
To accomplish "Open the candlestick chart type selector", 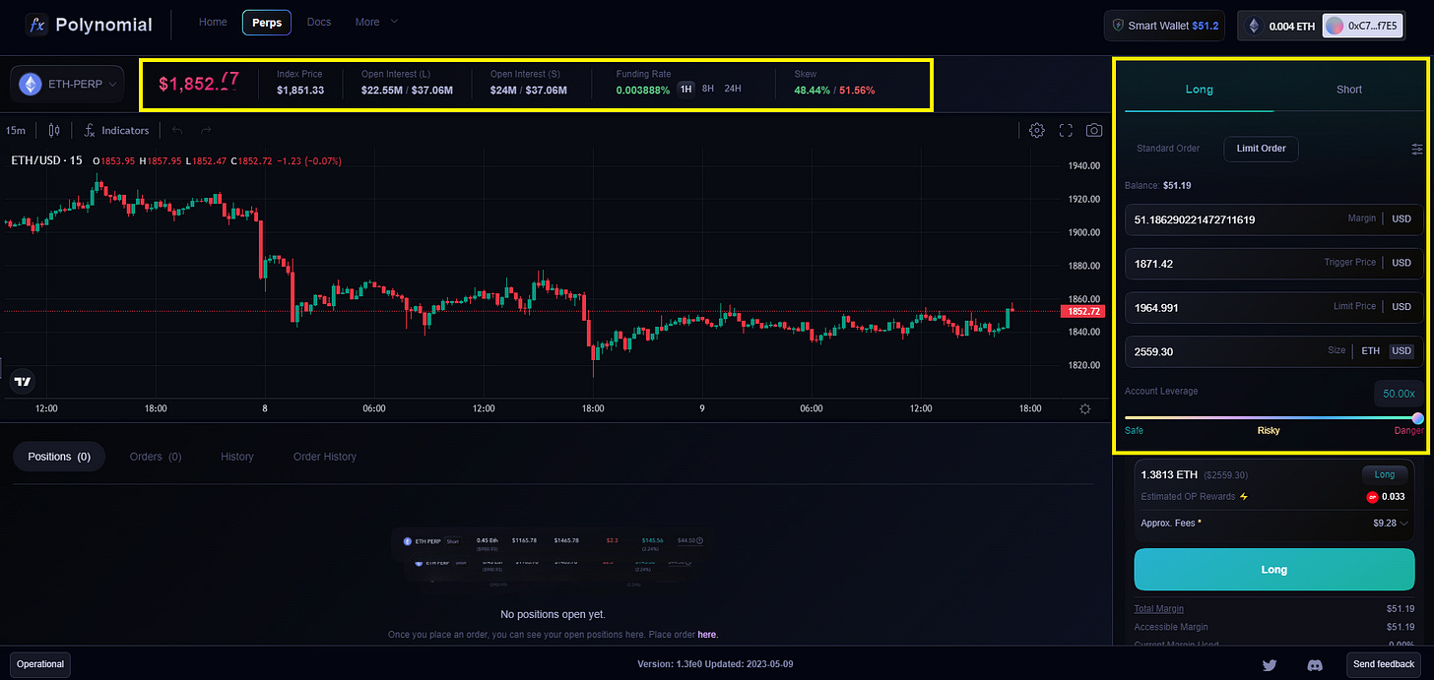I will point(54,130).
